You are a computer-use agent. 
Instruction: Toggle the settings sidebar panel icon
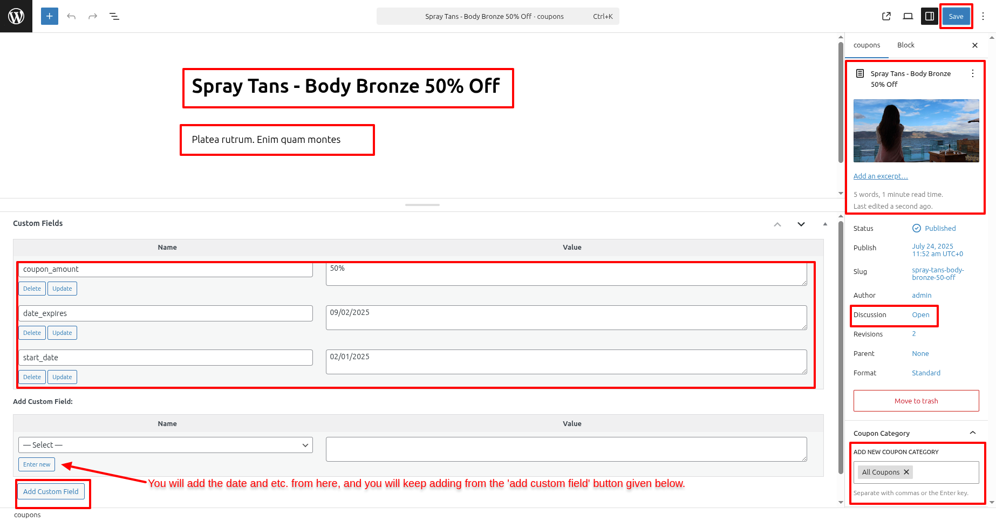click(930, 16)
